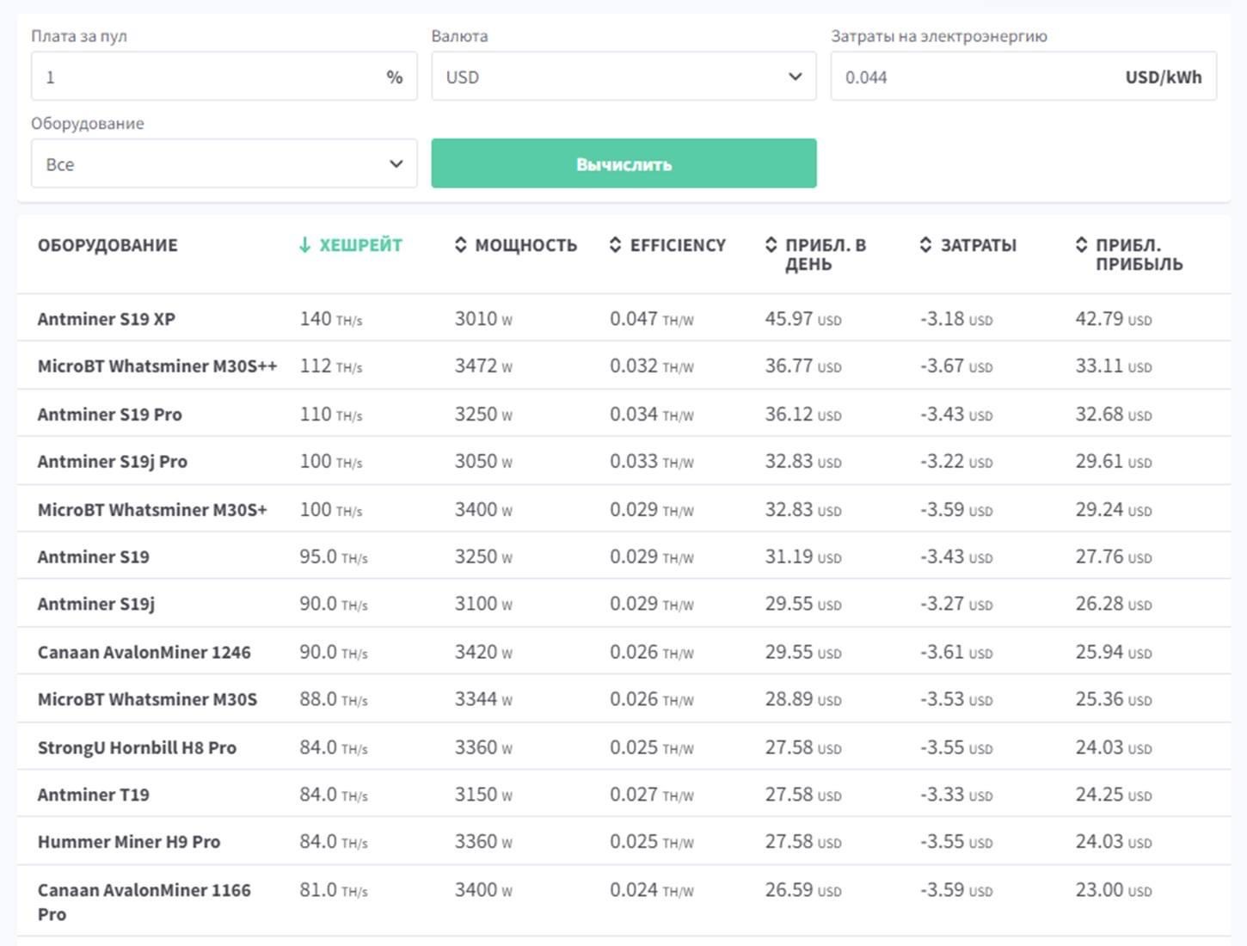
Task: Click the Вычислить button
Action: click(x=623, y=163)
